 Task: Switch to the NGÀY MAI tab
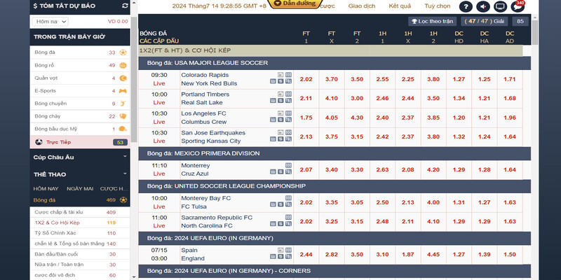point(80,188)
